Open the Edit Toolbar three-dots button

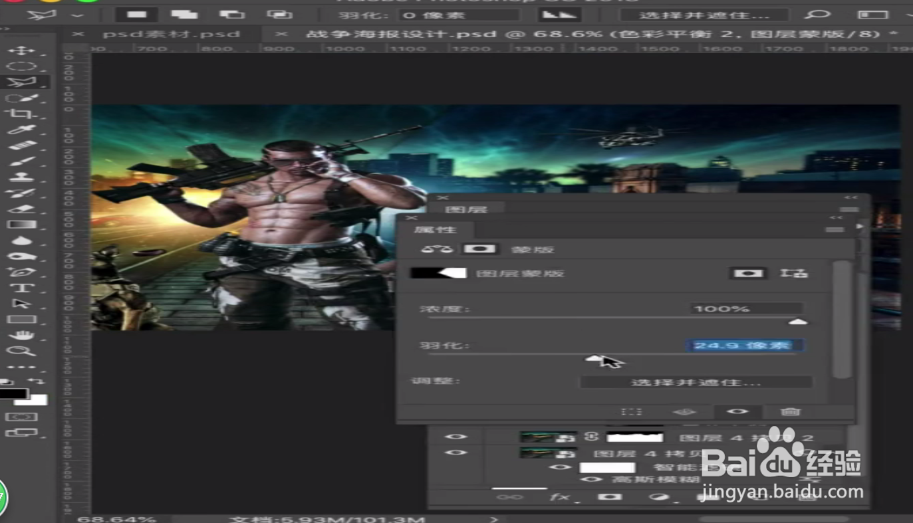21,367
